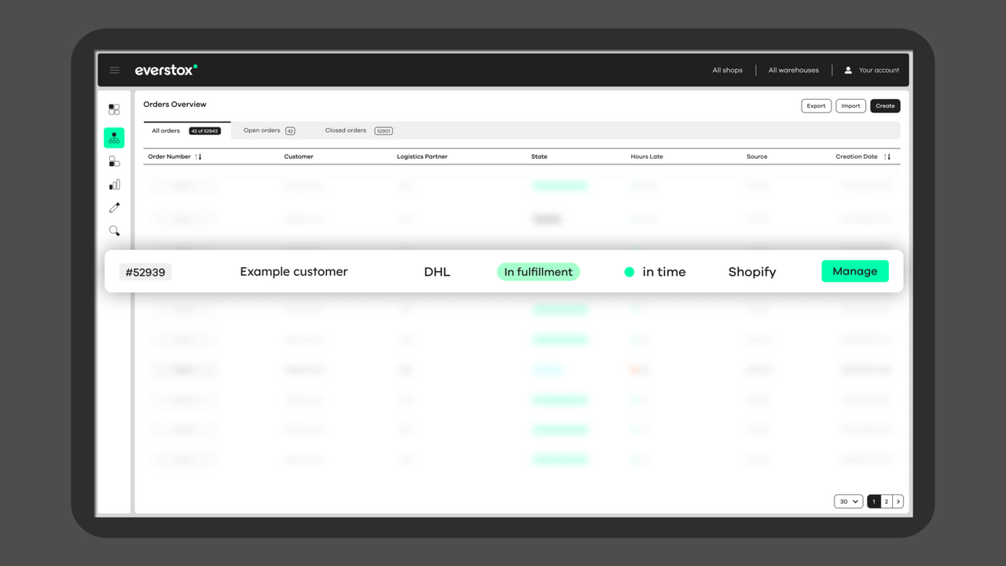This screenshot has height=566, width=1006.
Task: Toggle sorting on the Order Number column
Action: pos(196,156)
